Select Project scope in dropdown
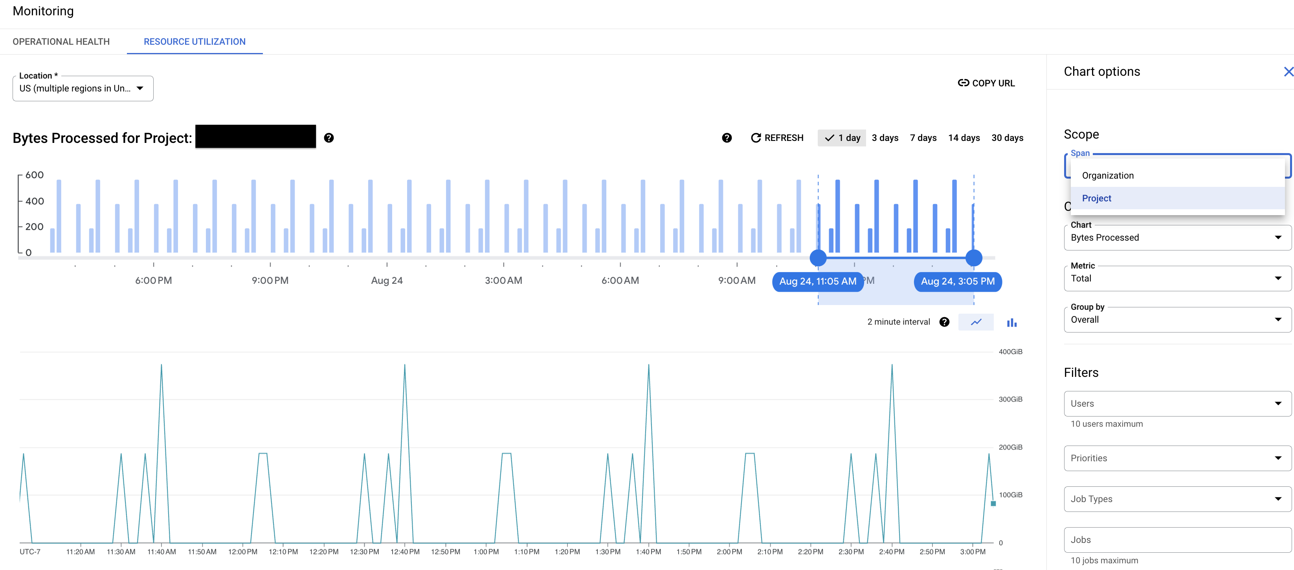The width and height of the screenshot is (1294, 570). point(1098,198)
